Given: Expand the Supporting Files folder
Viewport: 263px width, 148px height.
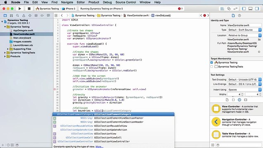Looking at the screenshot, I should 8,49.
